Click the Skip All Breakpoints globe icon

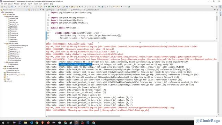[x=12, y=7]
